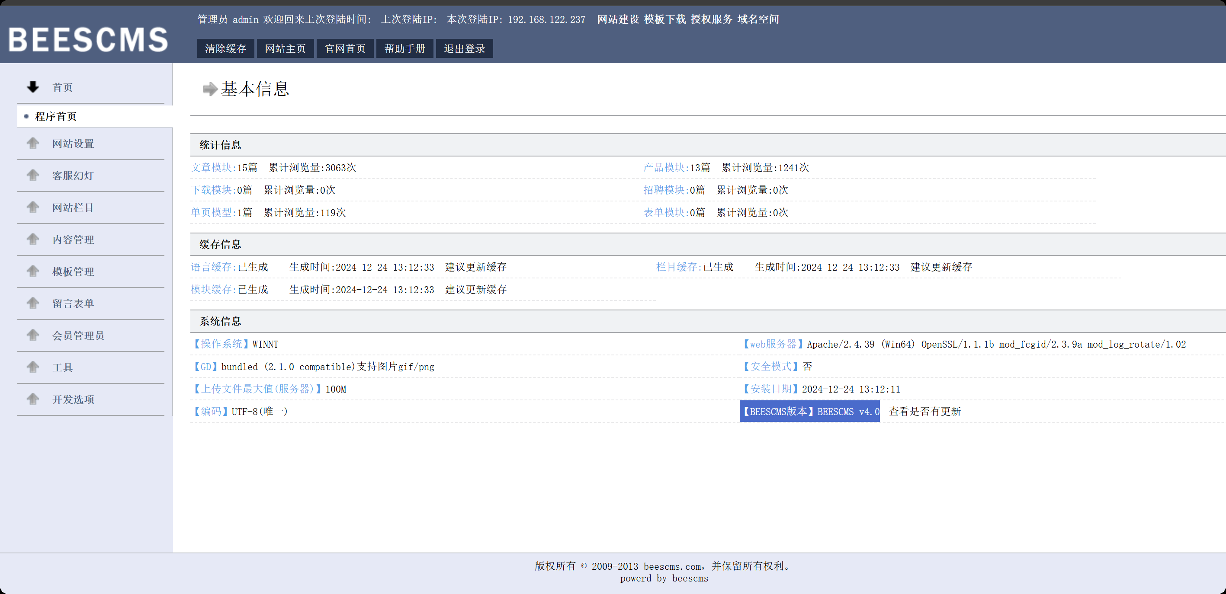
Task: Open the 模板下载 header link
Action: [664, 19]
